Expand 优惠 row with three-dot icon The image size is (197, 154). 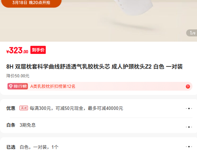tap(189, 108)
